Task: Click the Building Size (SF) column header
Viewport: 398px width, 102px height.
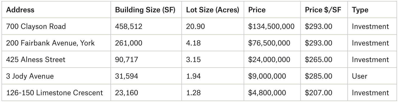Action: [x=145, y=10]
